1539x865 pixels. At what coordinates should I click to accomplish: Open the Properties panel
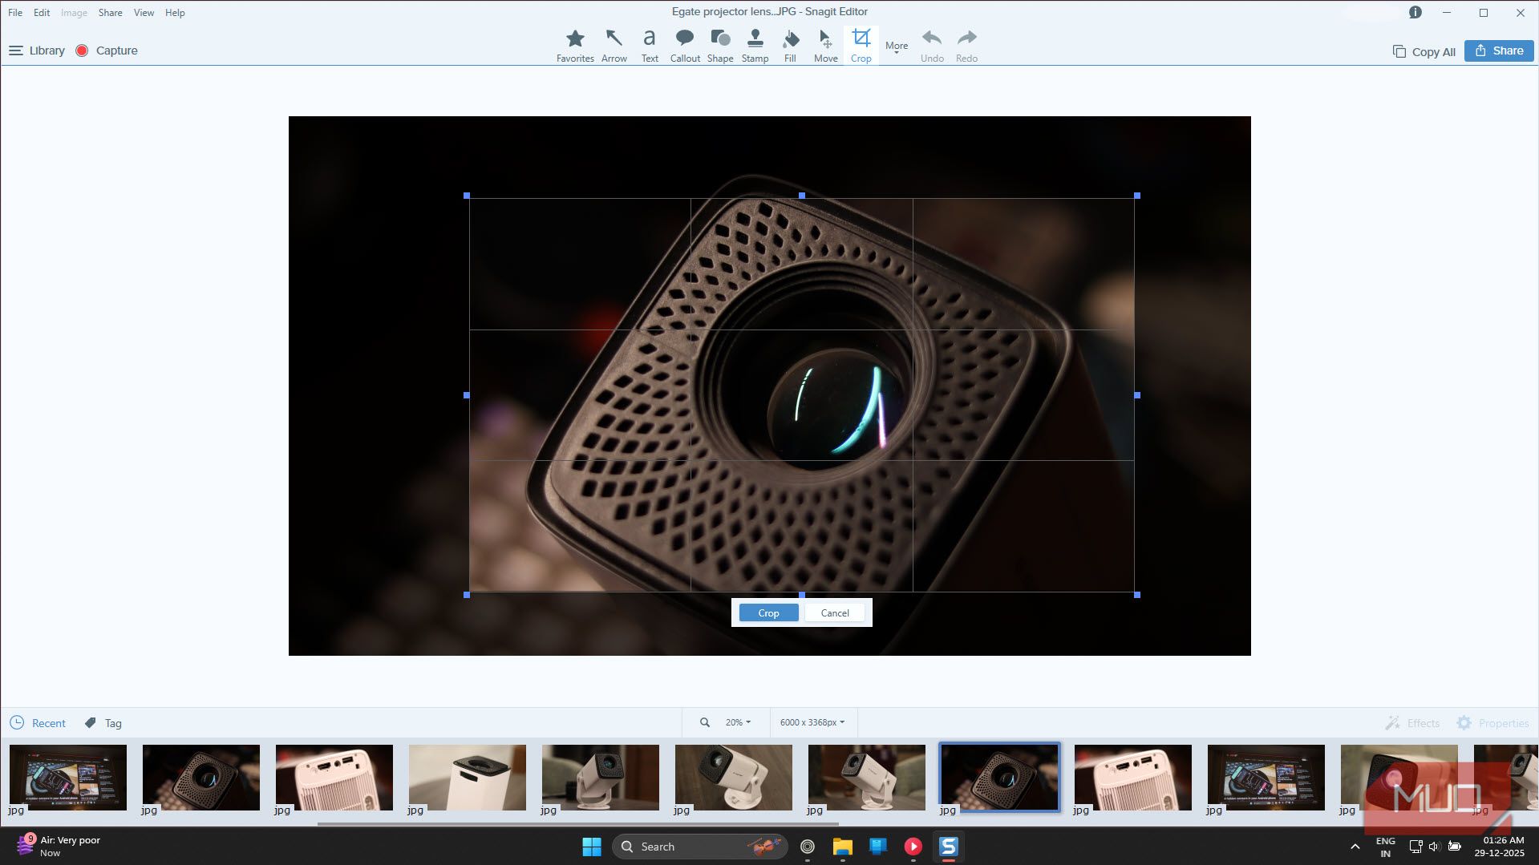coord(1492,723)
